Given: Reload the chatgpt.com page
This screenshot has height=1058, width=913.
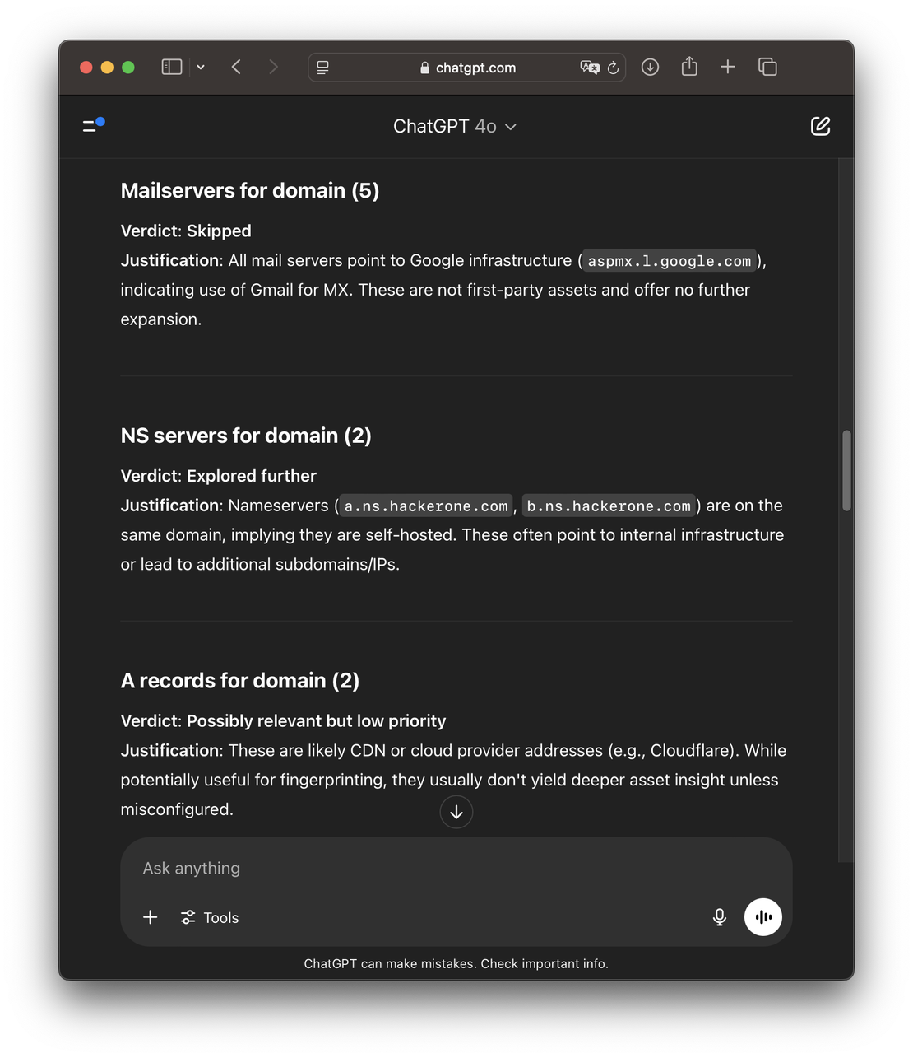Looking at the screenshot, I should point(614,68).
